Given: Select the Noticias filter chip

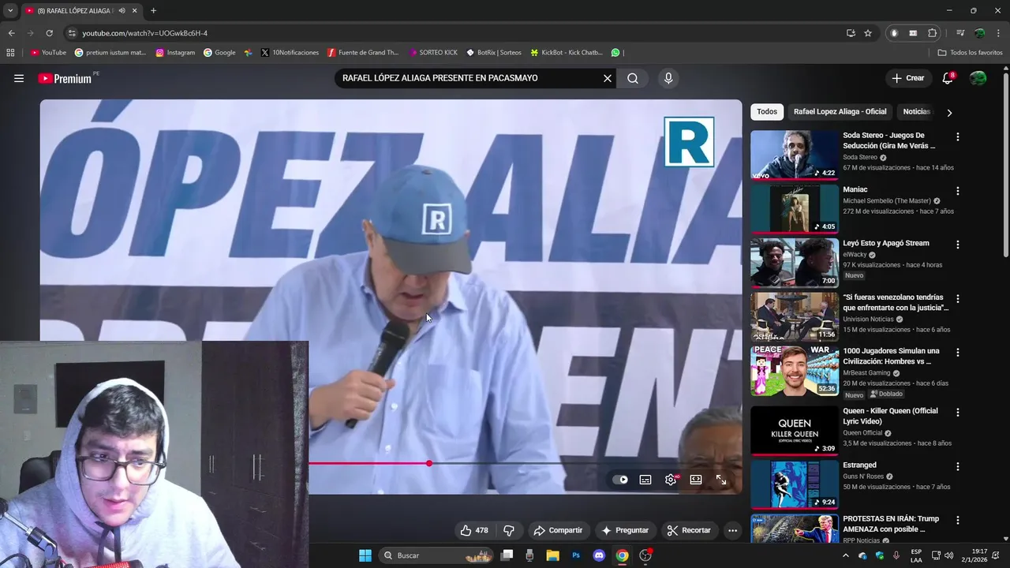Looking at the screenshot, I should click(916, 111).
